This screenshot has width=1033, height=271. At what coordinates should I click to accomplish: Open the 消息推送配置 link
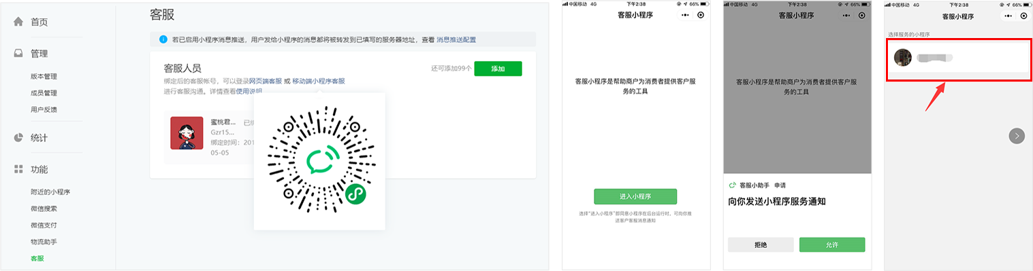click(456, 40)
